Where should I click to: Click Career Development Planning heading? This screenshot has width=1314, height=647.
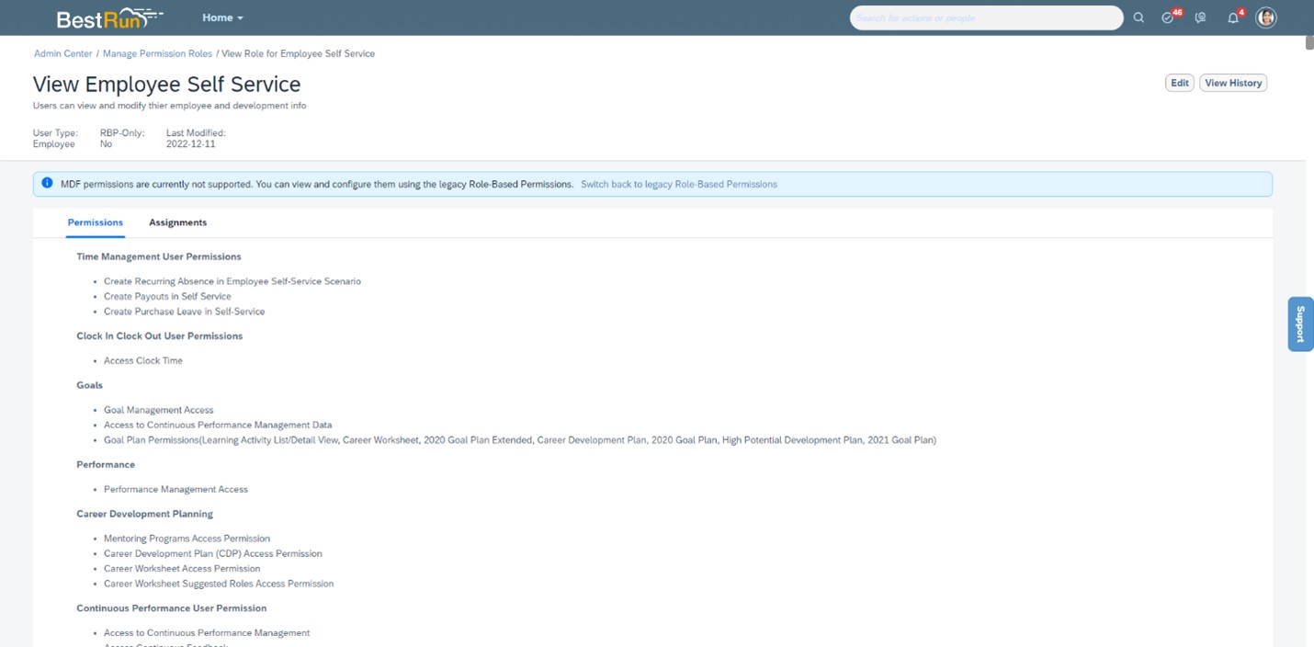[x=145, y=514]
